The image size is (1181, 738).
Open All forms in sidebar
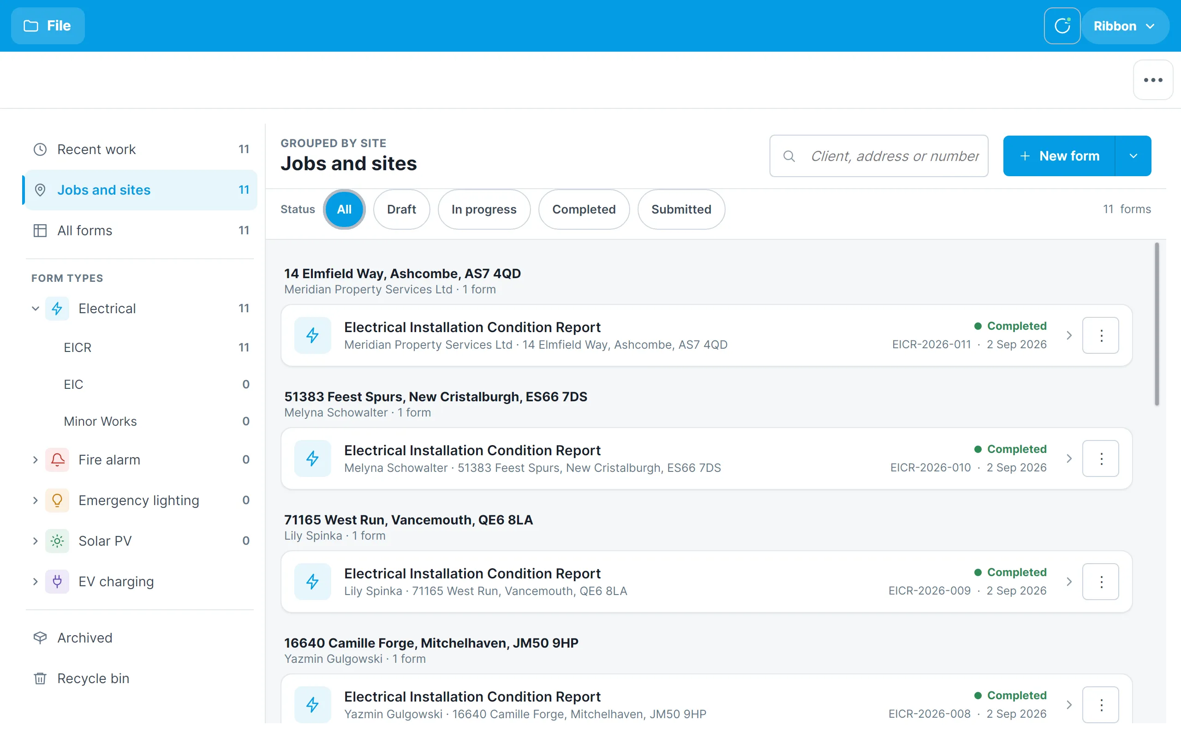(x=142, y=230)
